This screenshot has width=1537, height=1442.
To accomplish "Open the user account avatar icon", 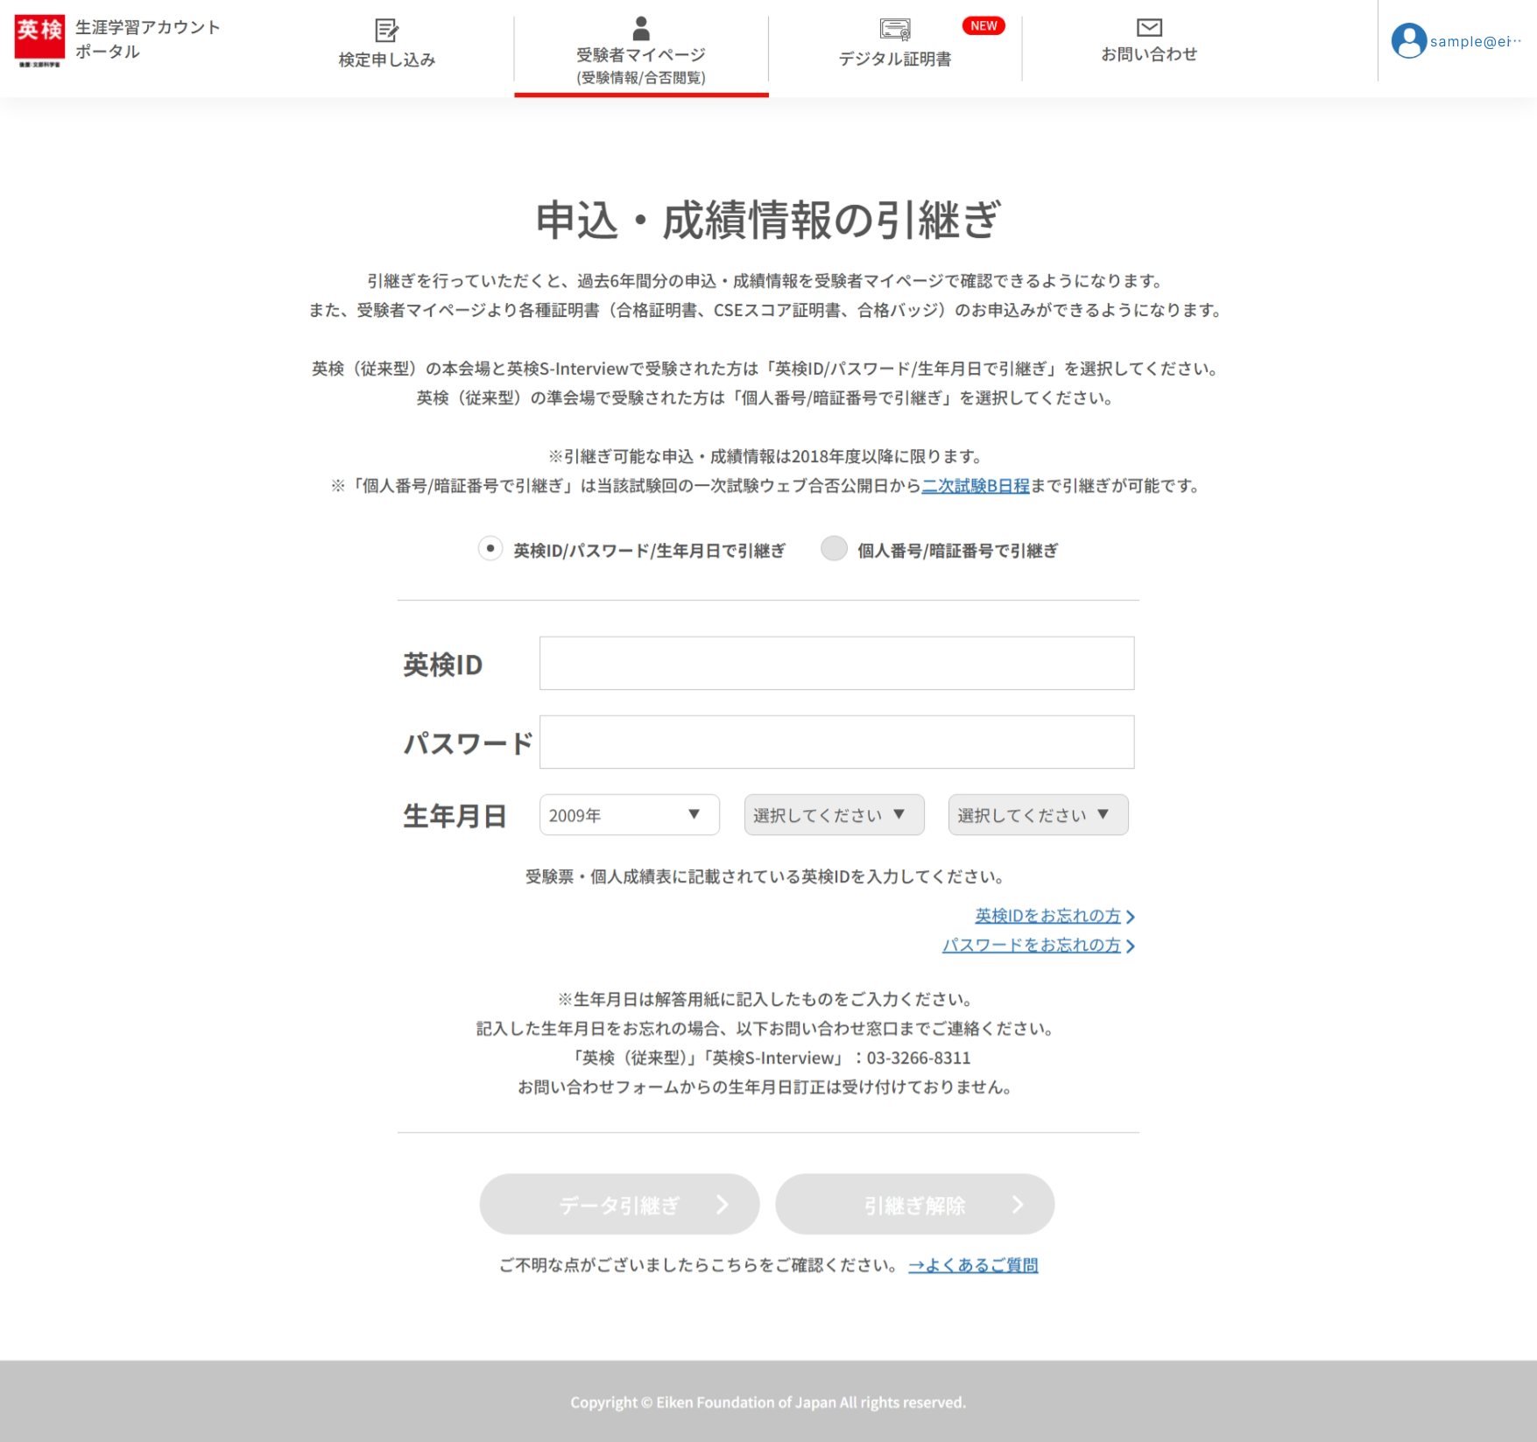I will pos(1408,41).
